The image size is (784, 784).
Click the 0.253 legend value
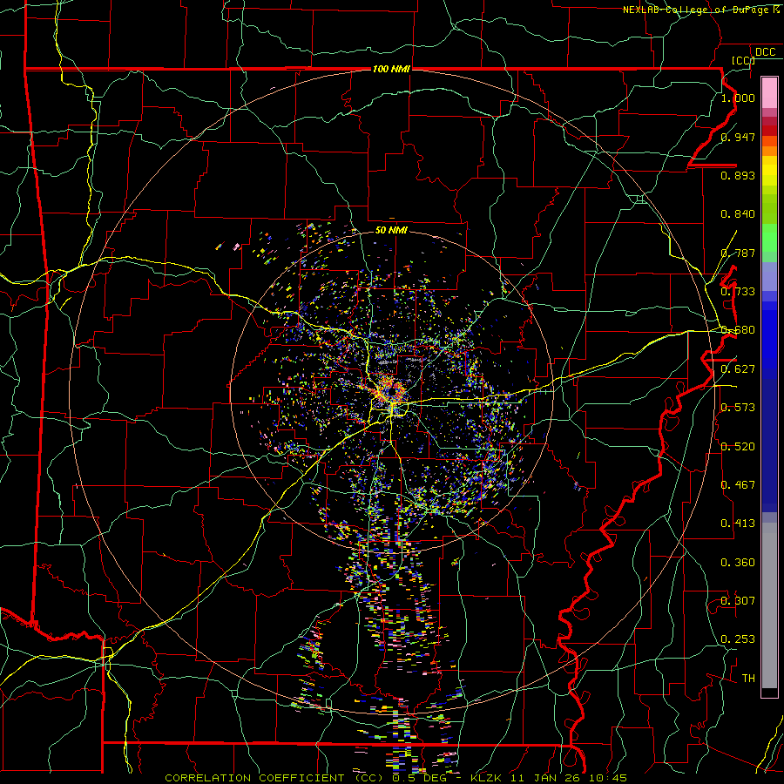(x=738, y=639)
